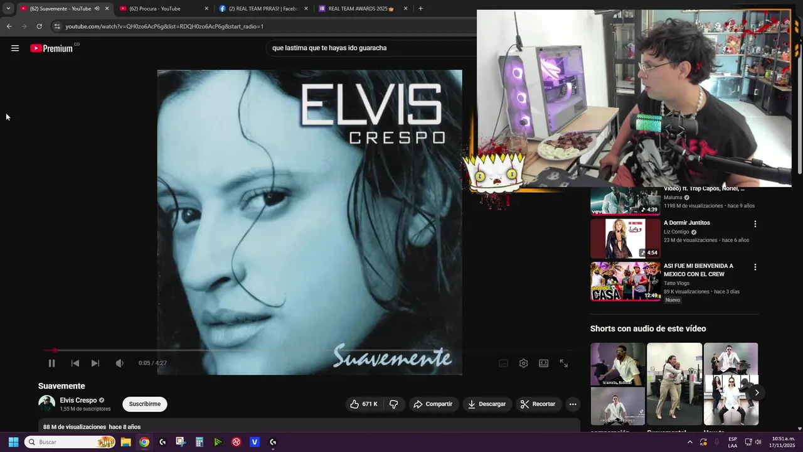Download the video with Descargar

487,404
